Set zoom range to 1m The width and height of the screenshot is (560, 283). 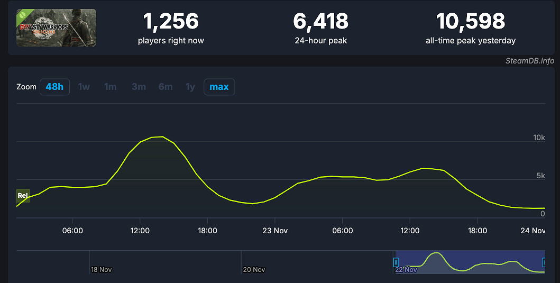110,87
